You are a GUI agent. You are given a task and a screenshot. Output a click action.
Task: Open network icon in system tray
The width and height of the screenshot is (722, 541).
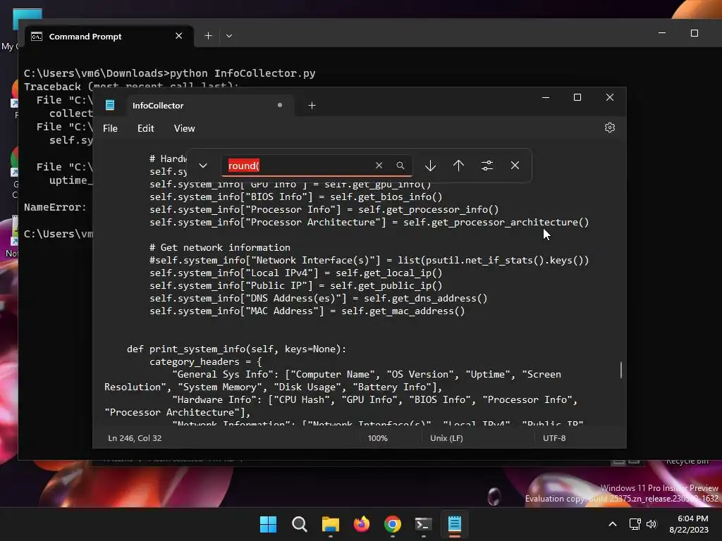click(x=635, y=524)
